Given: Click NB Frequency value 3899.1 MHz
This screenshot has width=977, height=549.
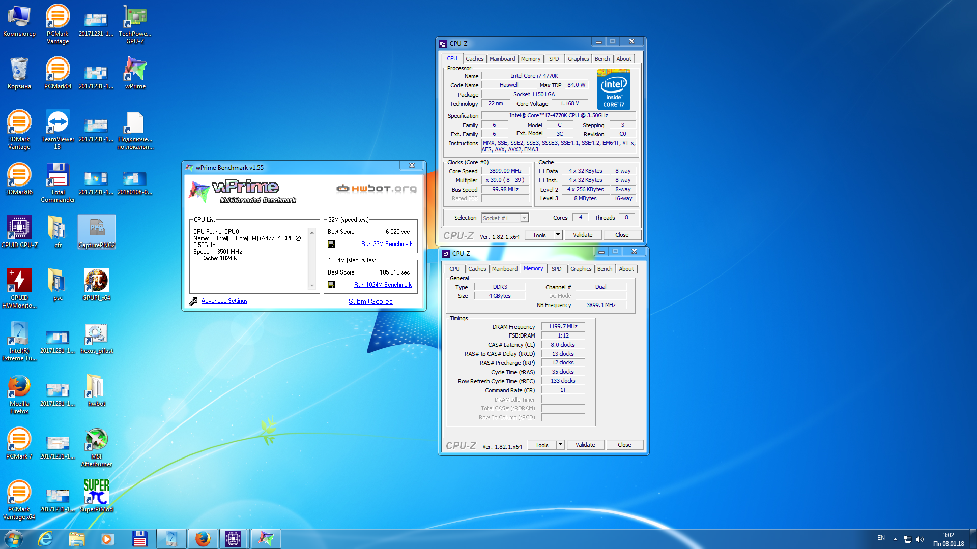Looking at the screenshot, I should [x=601, y=305].
